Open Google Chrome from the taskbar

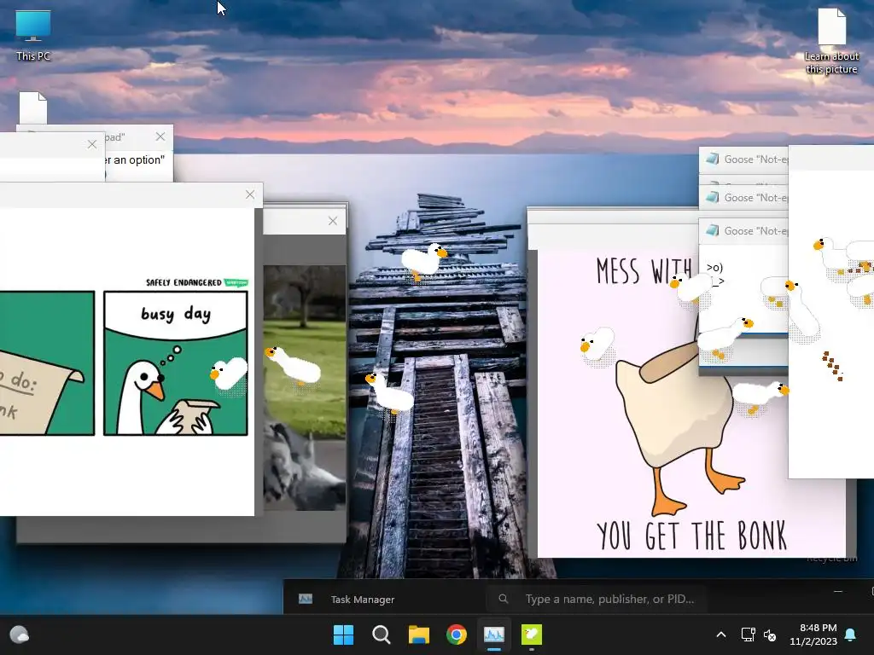point(457,635)
